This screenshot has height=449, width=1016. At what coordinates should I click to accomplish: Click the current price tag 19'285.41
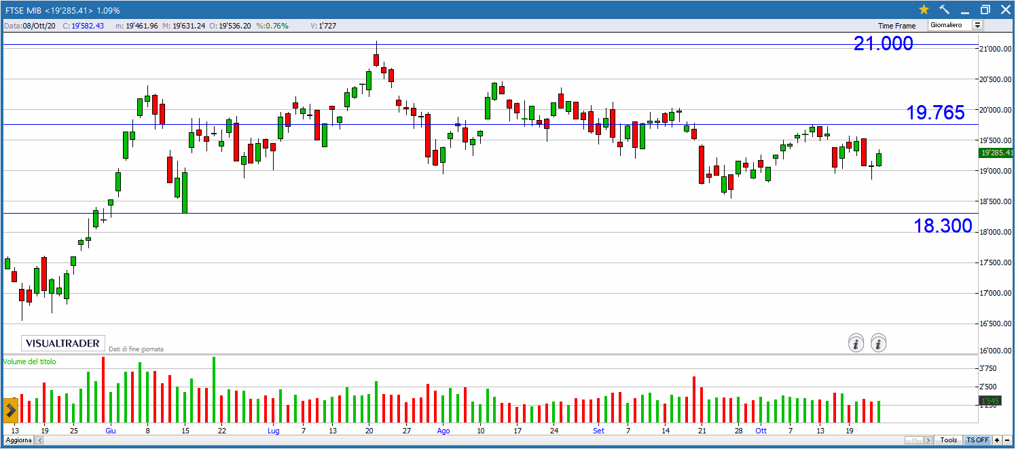(996, 153)
